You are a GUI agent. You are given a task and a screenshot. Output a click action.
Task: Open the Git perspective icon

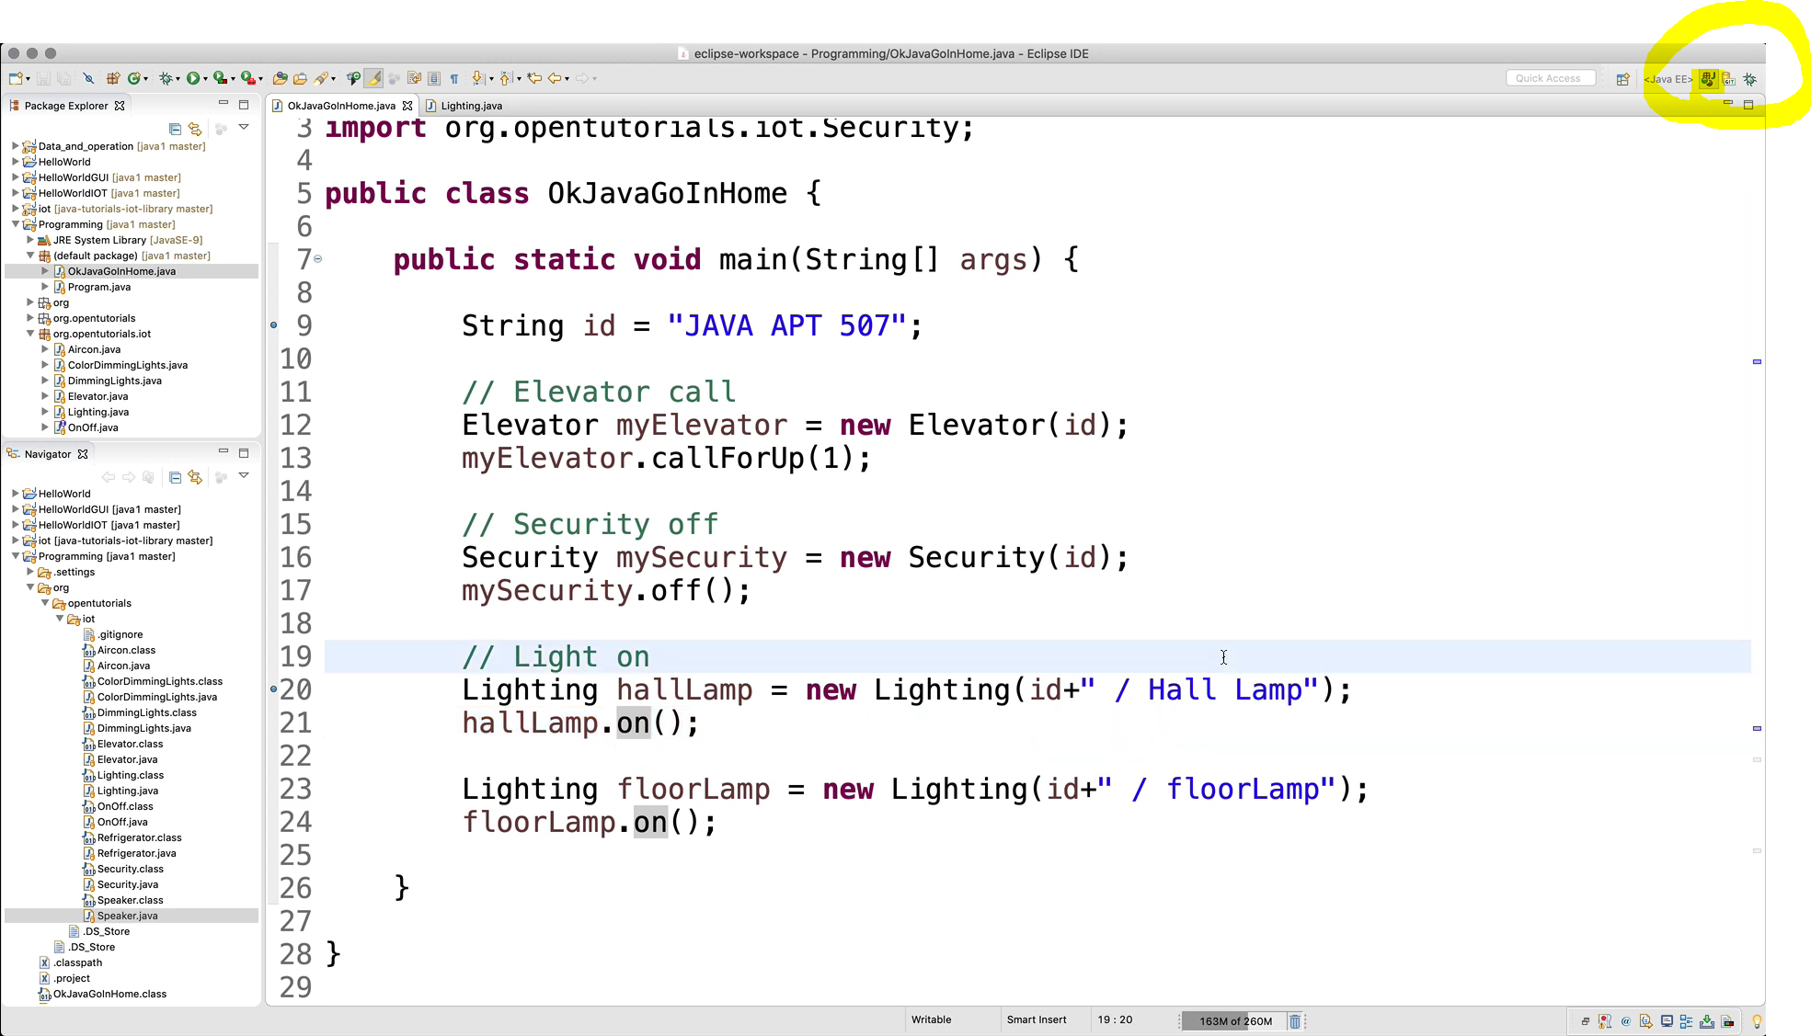point(1729,79)
